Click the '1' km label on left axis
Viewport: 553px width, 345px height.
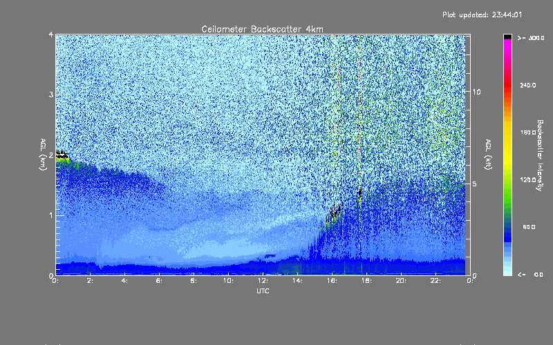pyautogui.click(x=51, y=215)
